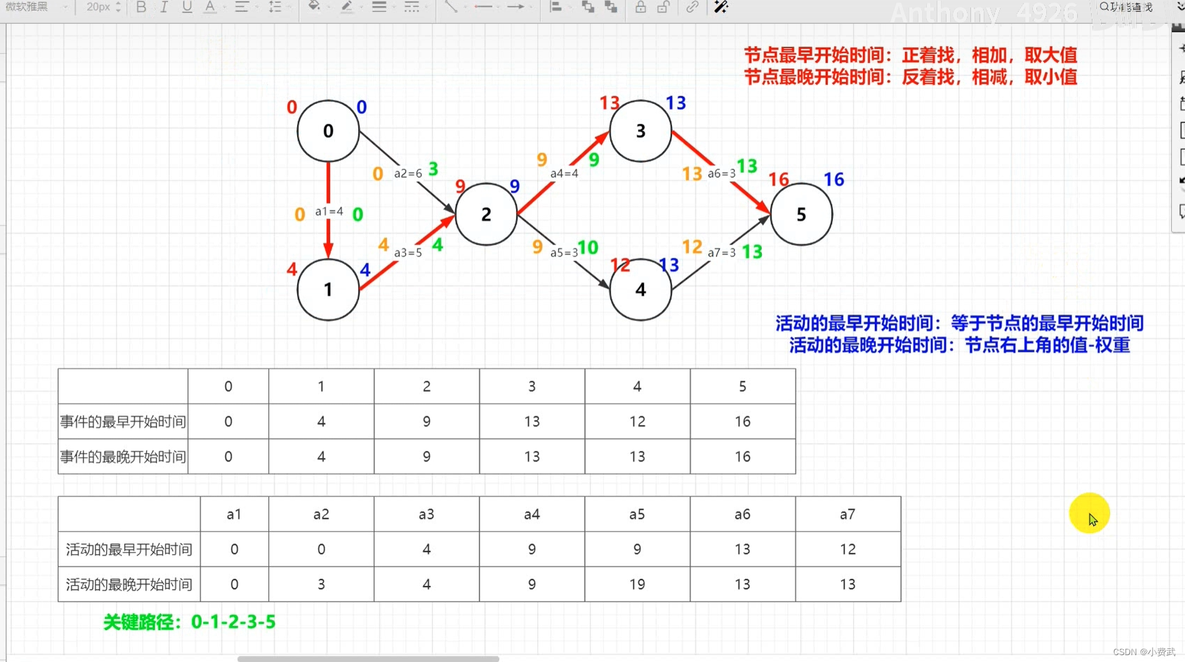Click the horizontal scrollbar at the bottom
The image size is (1185, 662).
(368, 658)
